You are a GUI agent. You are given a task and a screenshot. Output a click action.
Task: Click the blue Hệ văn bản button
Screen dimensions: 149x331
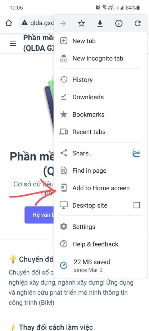(39, 215)
